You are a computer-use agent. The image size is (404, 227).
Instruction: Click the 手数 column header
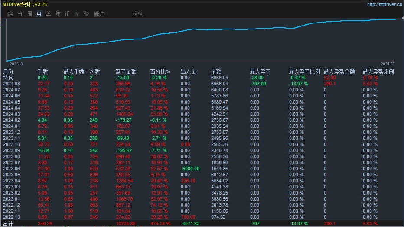pos(43,71)
